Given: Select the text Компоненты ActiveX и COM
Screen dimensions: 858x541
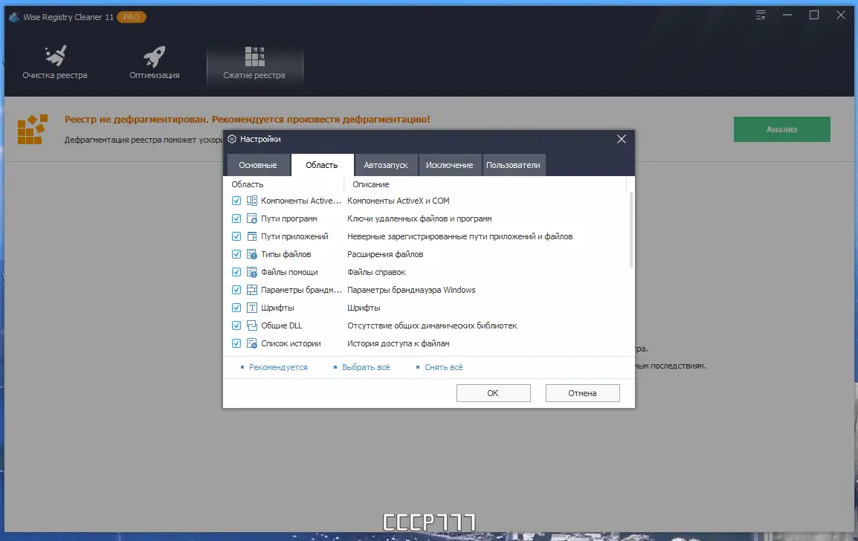Looking at the screenshot, I should coord(399,201).
